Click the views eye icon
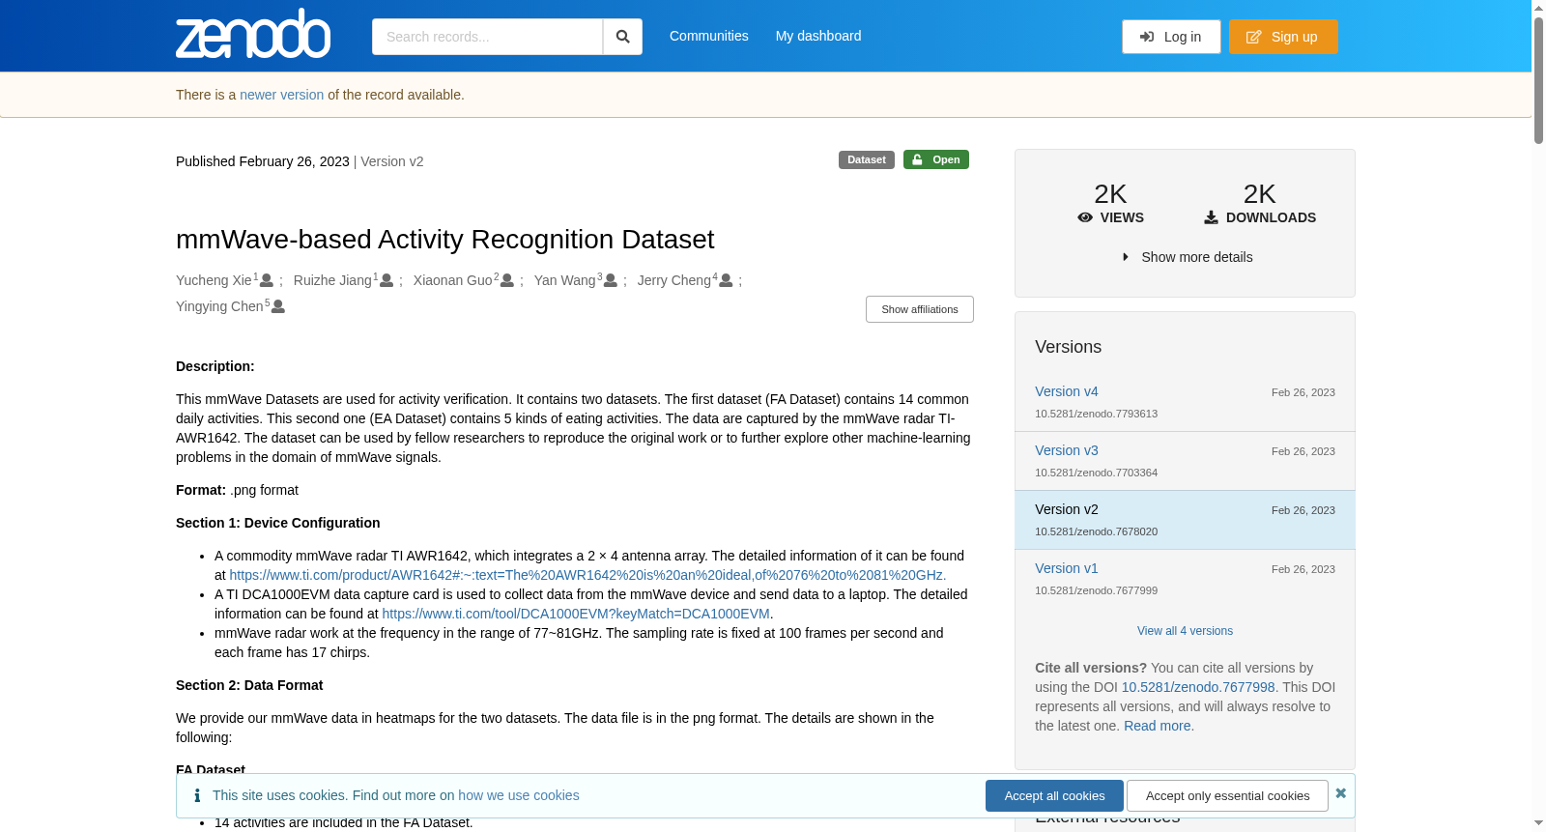Viewport: 1546px width, 832px height. click(1085, 217)
